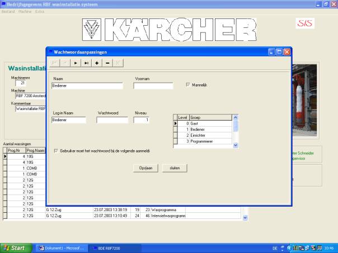338x253 pixels.
Task: Switch to Dokument3 Microsoft Word taskbar item
Action: pos(62,248)
